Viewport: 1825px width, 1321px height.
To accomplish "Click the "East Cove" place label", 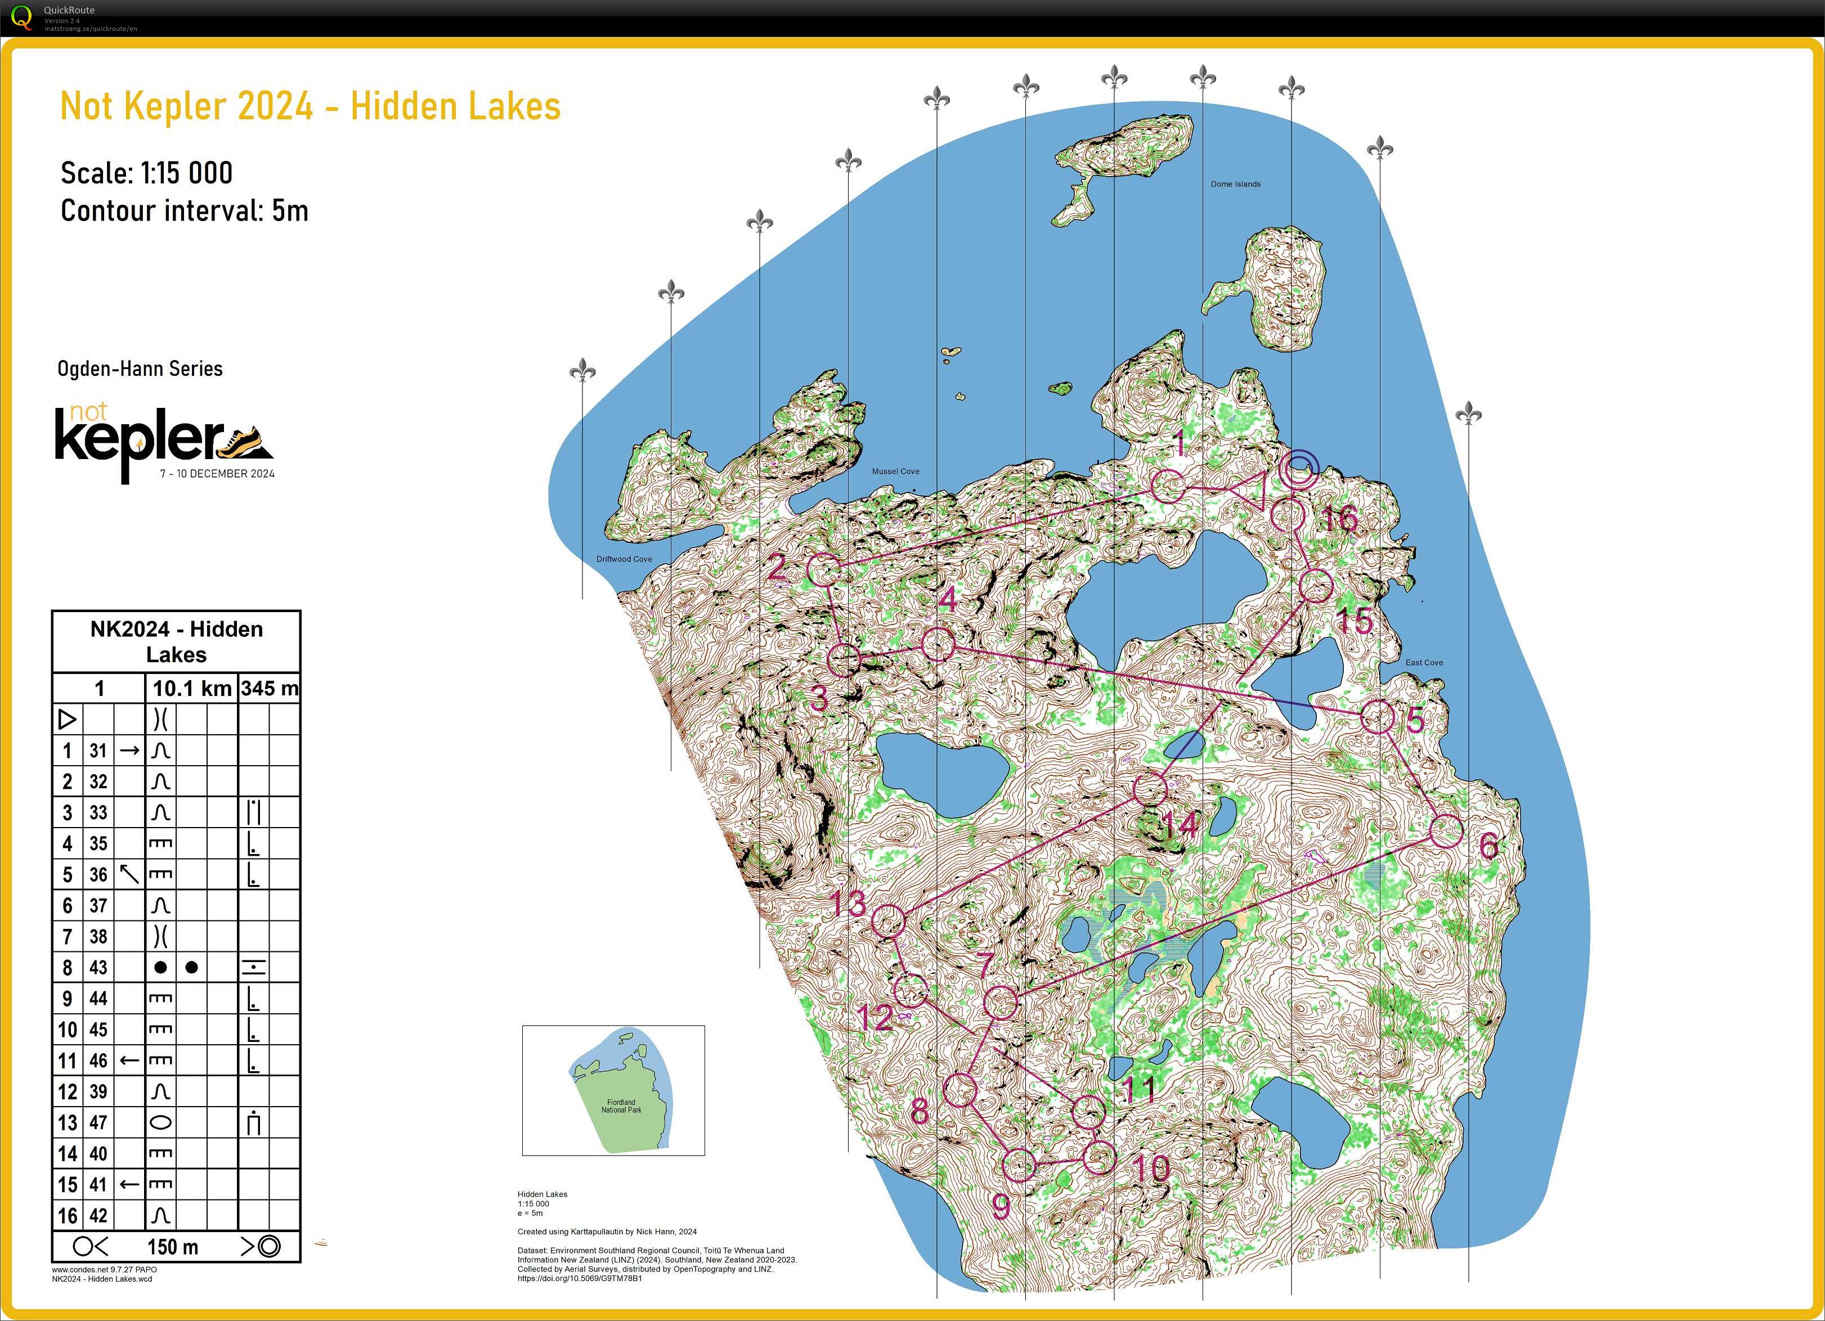I will pos(1423,663).
